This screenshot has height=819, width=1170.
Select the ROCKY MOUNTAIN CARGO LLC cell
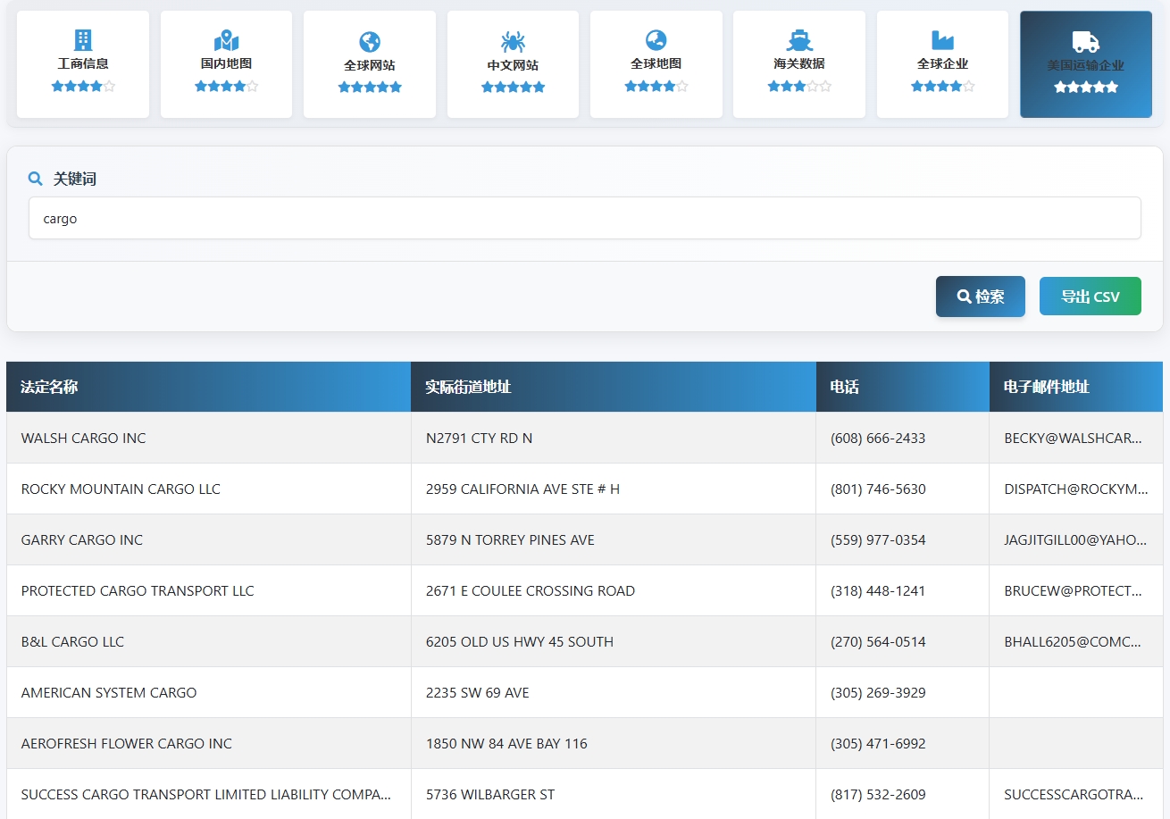209,489
